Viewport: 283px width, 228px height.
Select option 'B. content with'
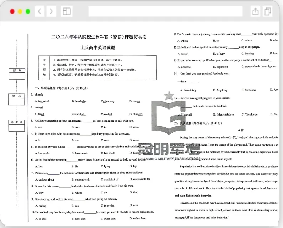click(81, 179)
